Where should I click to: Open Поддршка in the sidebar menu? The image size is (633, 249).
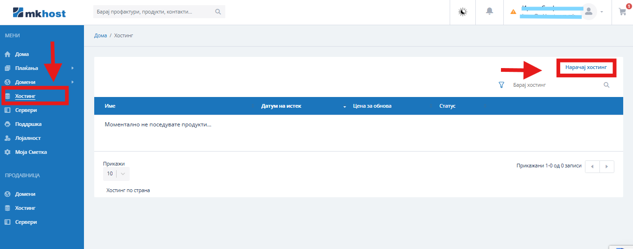28,124
